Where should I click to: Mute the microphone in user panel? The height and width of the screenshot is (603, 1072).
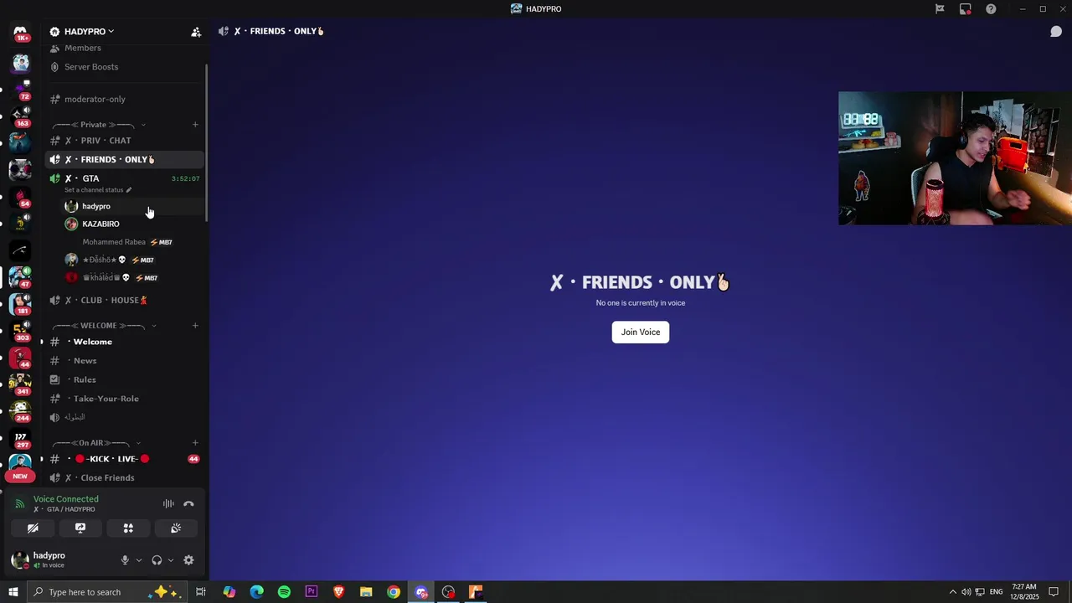[x=125, y=560]
